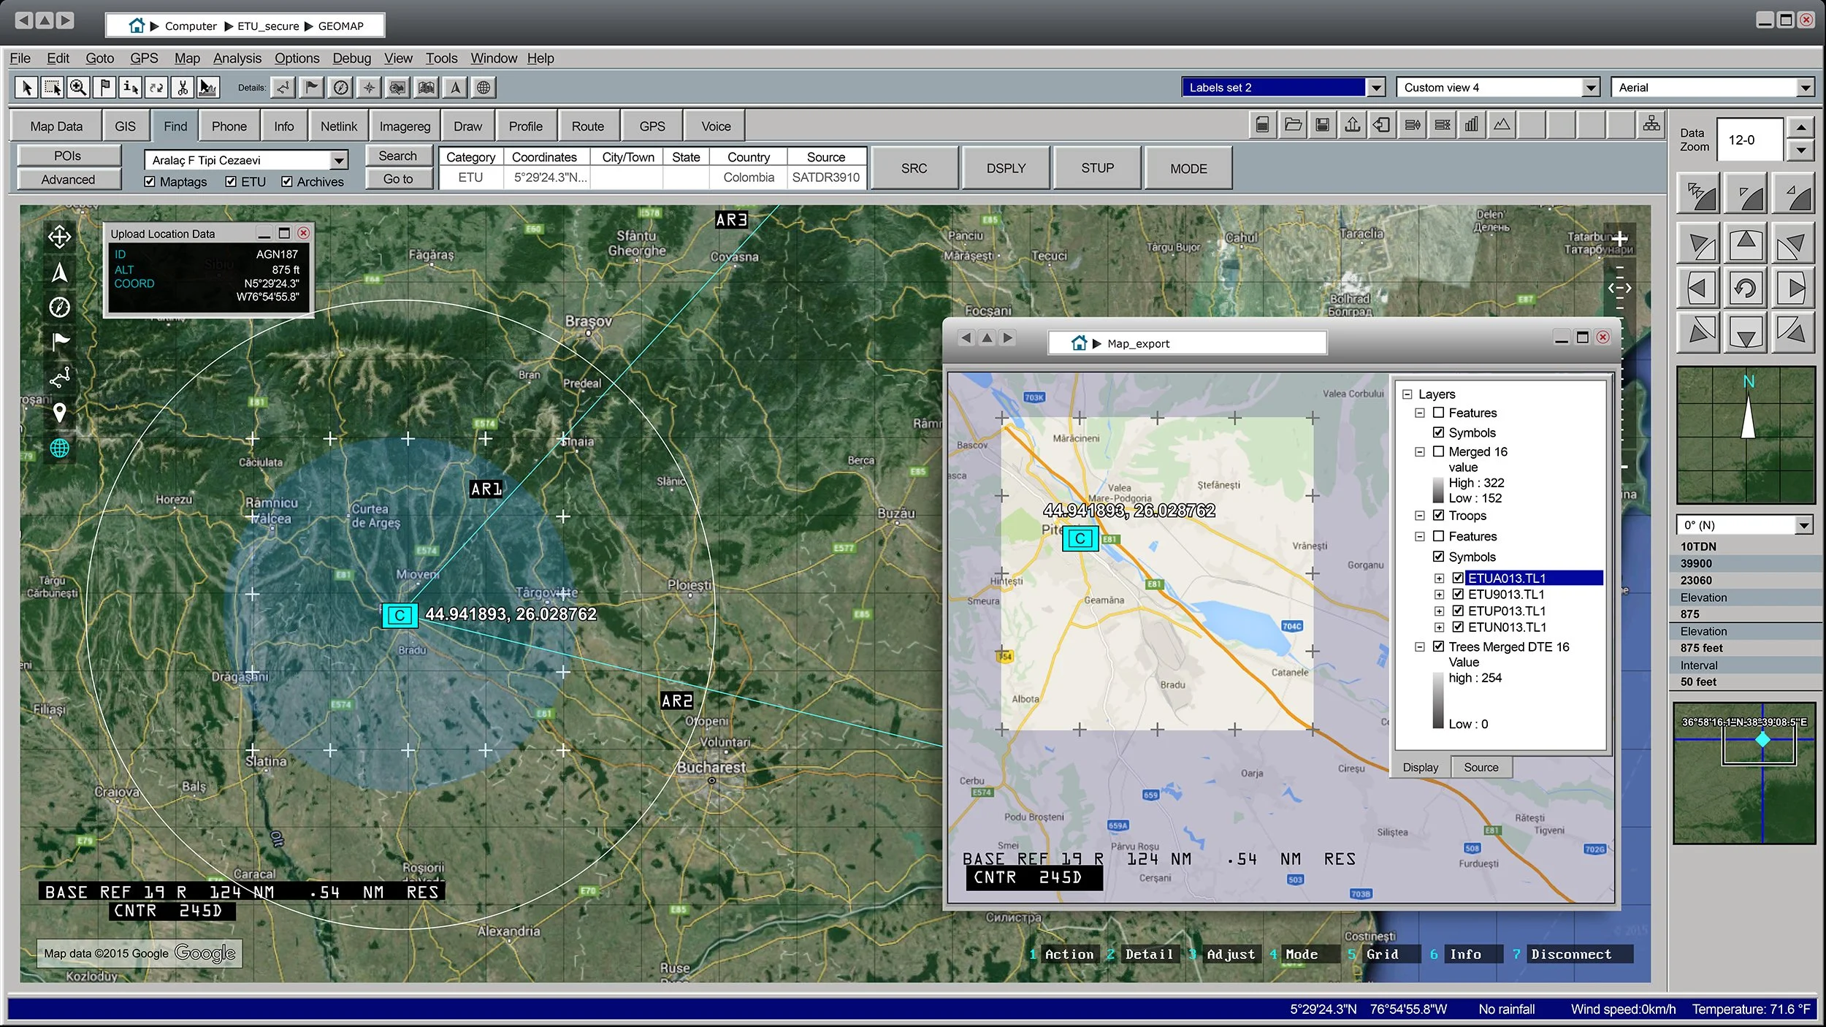
Task: Toggle the Archives checkbox
Action: point(287,182)
